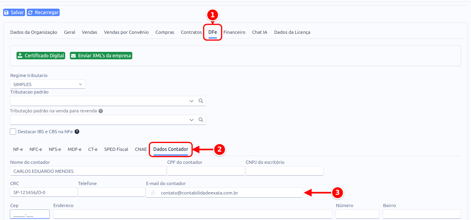The image size is (471, 220).
Task: Switch to the CNAE sub-tab
Action: [x=141, y=149]
